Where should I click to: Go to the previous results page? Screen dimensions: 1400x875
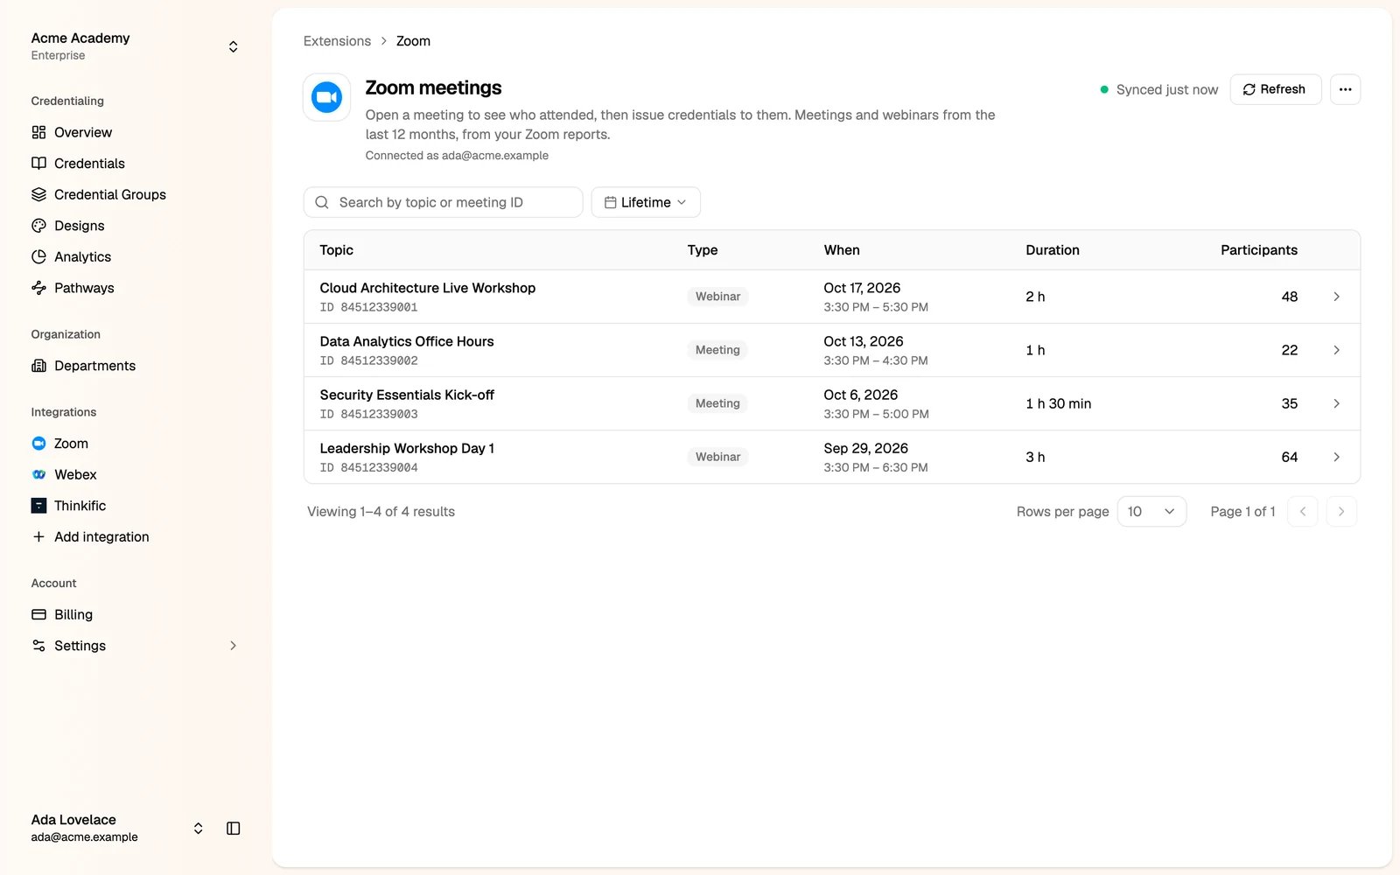pyautogui.click(x=1302, y=511)
